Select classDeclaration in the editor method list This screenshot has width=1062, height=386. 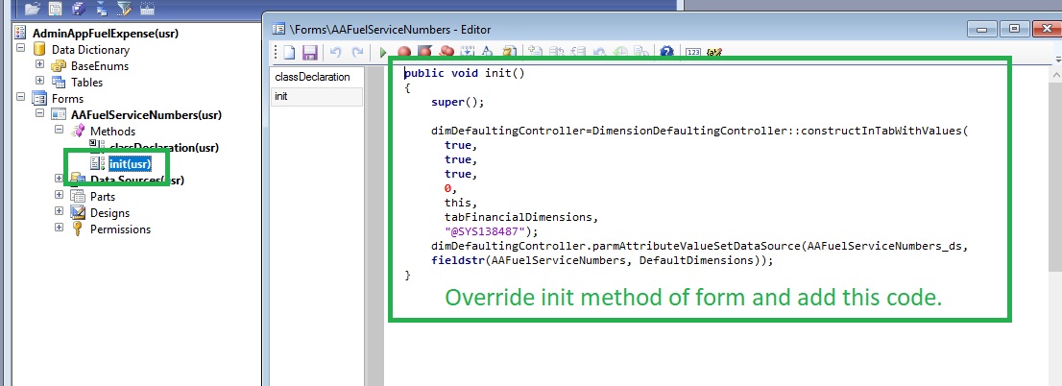pos(312,77)
